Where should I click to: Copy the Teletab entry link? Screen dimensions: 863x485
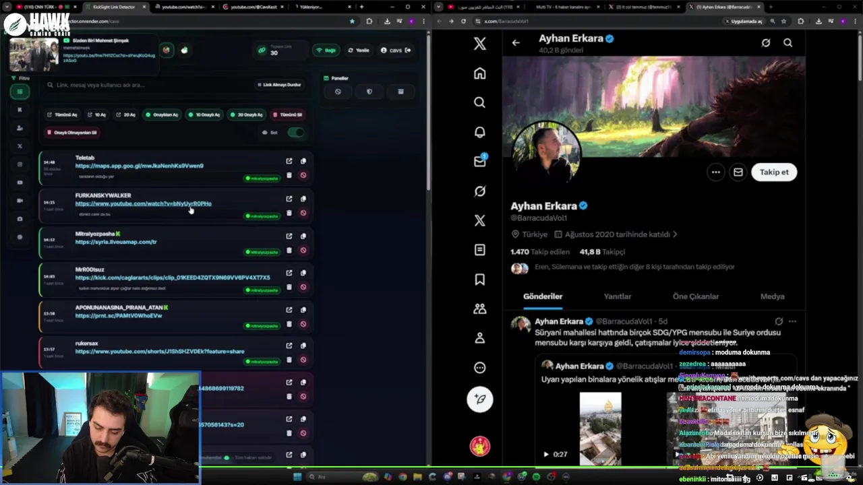tap(303, 161)
